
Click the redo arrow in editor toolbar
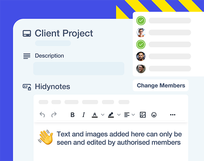(x=54, y=115)
